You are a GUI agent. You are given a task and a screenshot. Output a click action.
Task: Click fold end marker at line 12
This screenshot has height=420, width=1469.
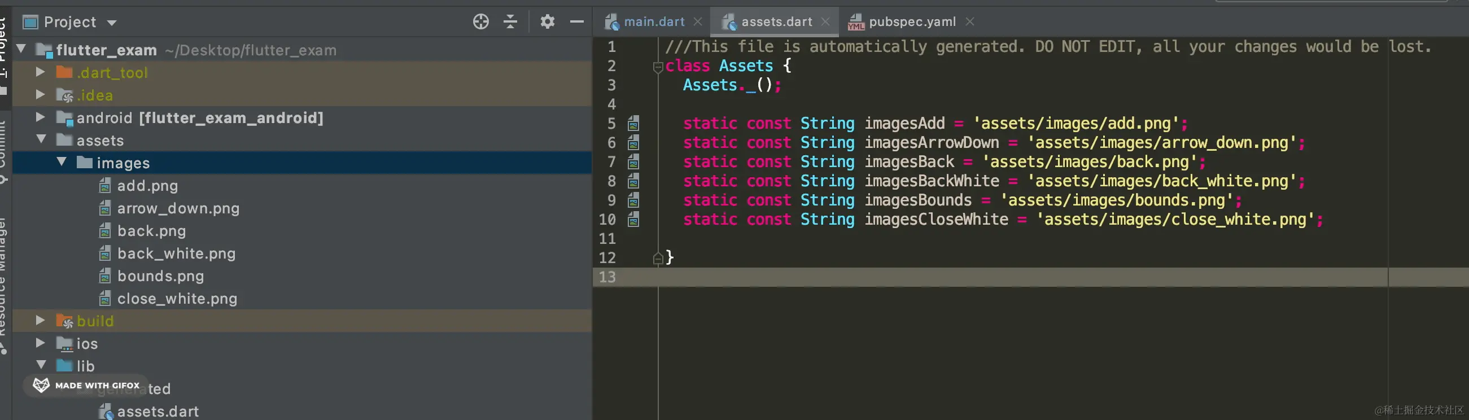tap(658, 258)
